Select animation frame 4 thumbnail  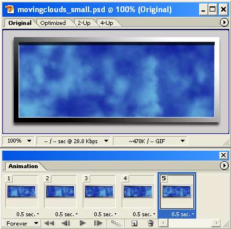click(x=138, y=191)
